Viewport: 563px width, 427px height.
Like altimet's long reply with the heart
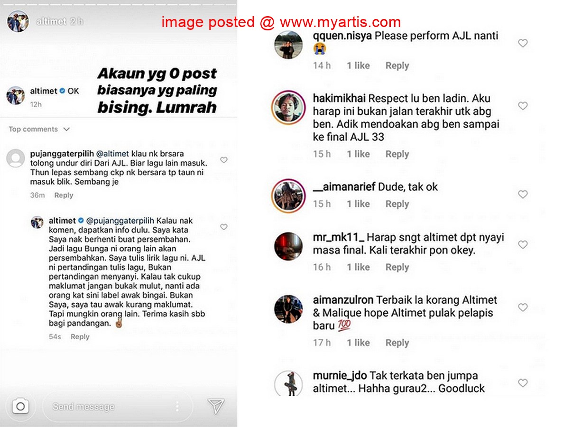pos(224,227)
